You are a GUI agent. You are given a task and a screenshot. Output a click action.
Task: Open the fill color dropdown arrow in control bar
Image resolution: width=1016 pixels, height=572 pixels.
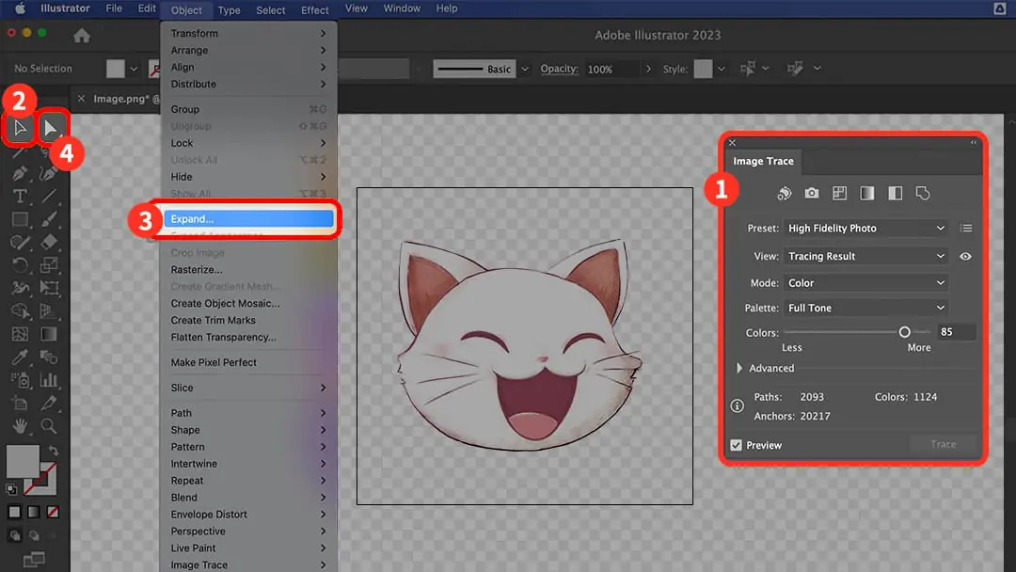134,69
